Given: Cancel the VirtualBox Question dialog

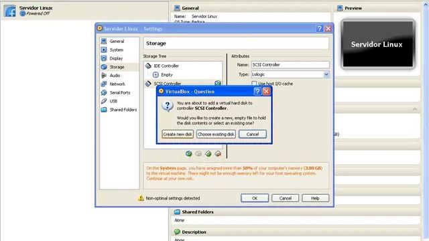Looking at the screenshot, I should tap(252, 134).
